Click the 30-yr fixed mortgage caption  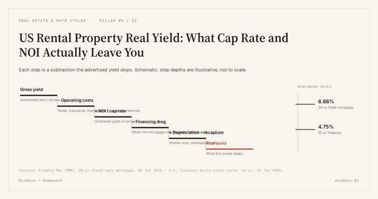(x=336, y=108)
